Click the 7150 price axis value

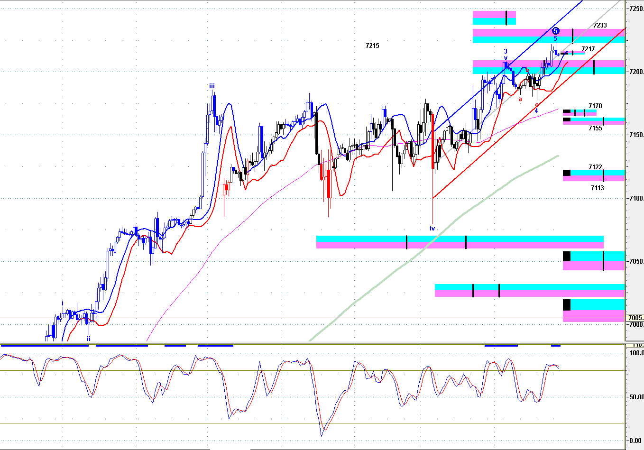pyautogui.click(x=636, y=135)
